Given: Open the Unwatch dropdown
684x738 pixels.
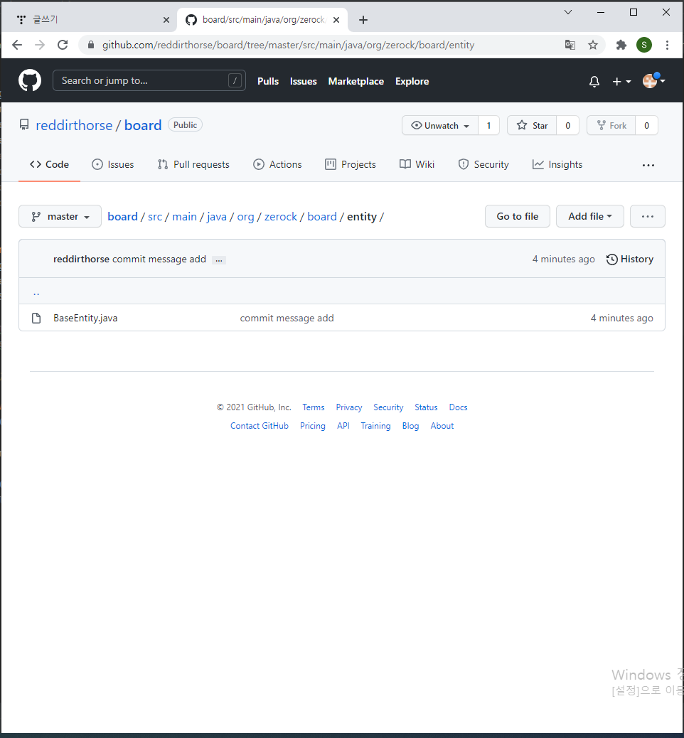Looking at the screenshot, I should 440,125.
